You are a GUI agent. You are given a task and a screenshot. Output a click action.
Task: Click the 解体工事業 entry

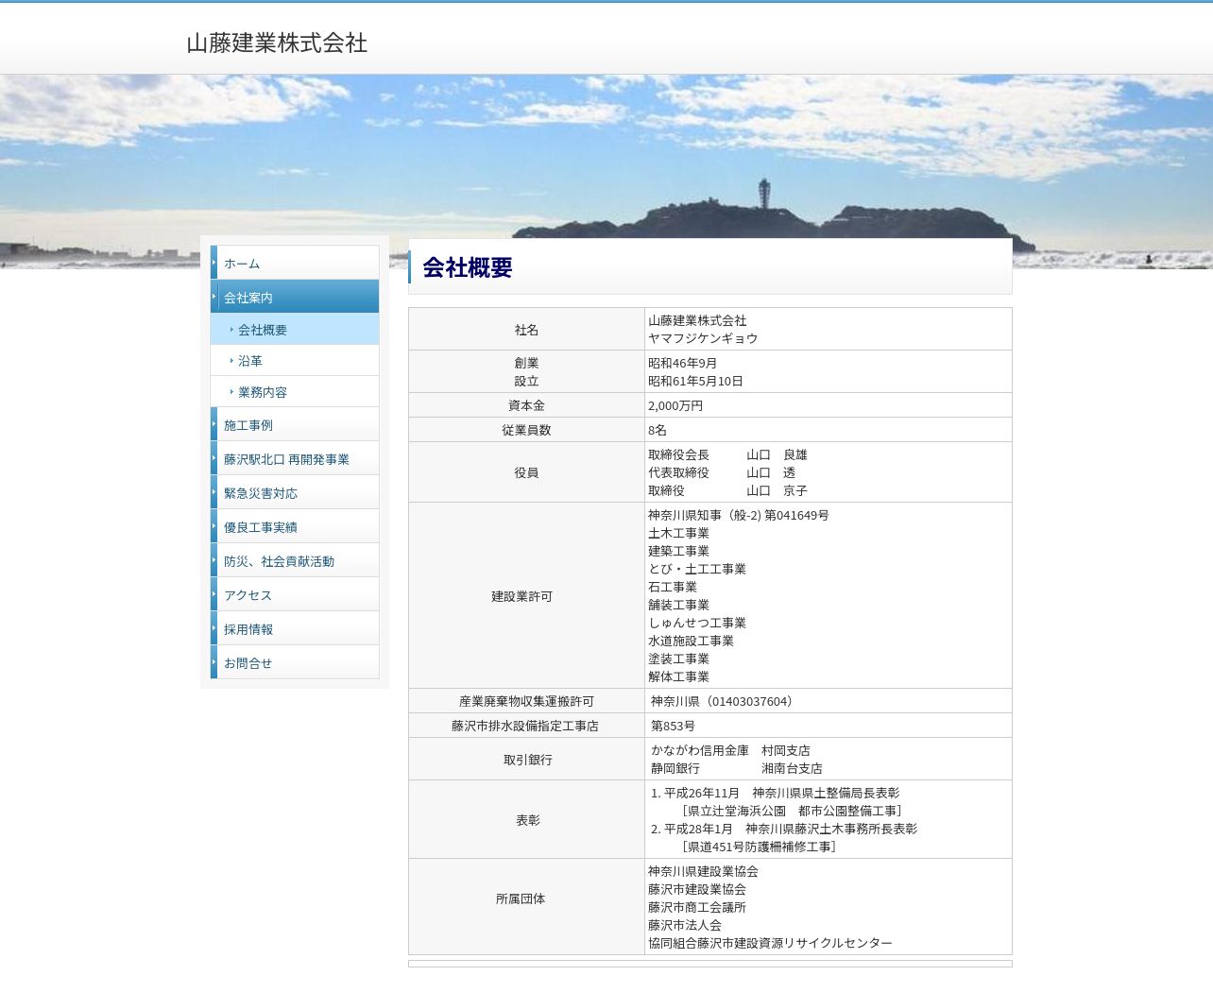point(678,677)
